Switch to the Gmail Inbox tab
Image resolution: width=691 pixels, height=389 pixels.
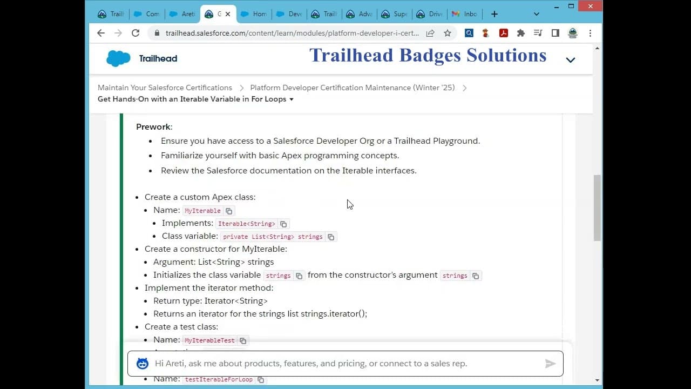[464, 14]
